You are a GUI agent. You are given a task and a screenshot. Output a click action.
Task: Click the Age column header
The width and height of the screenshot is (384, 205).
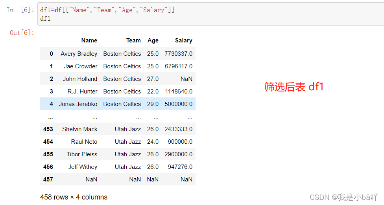153,40
